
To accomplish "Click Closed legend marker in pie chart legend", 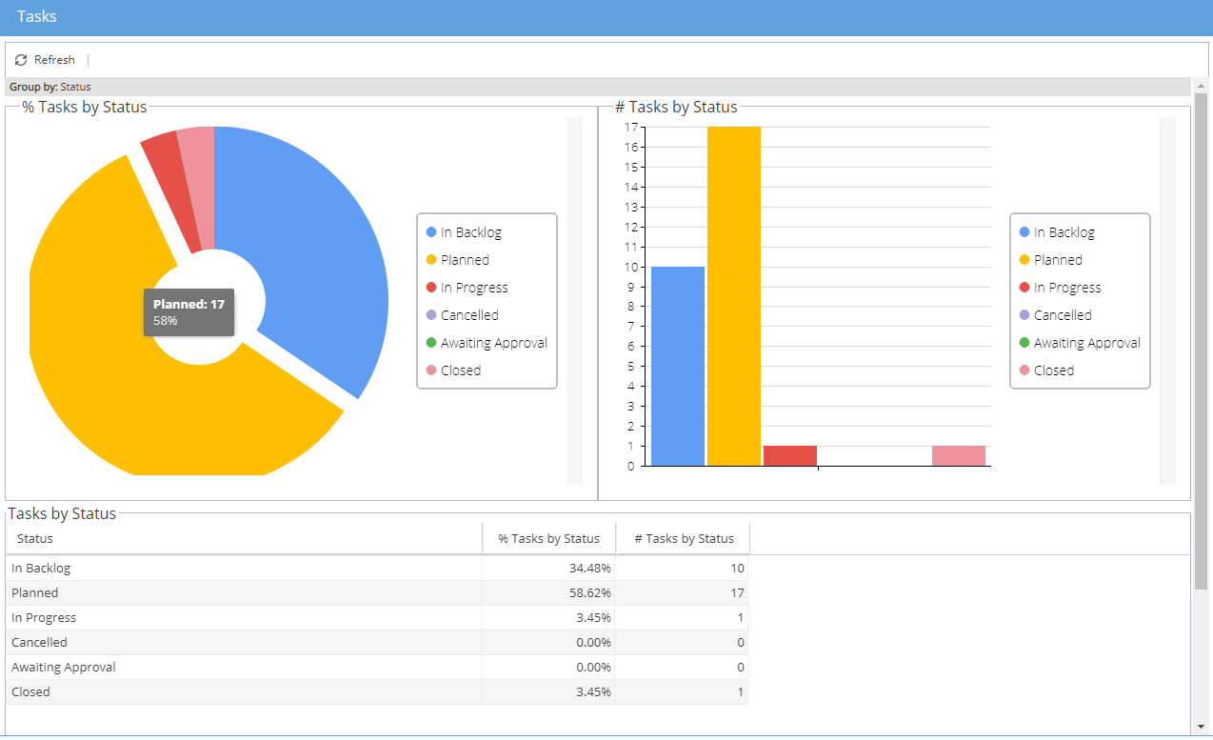I will click(431, 370).
